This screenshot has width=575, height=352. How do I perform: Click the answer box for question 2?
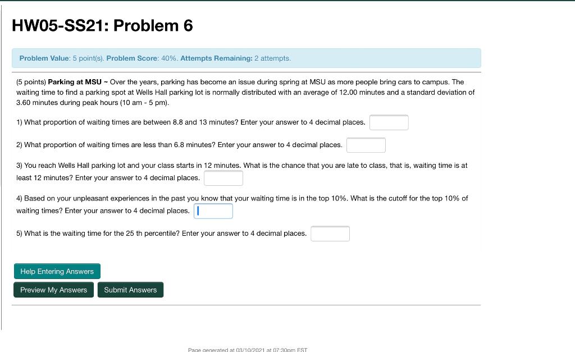(366, 144)
